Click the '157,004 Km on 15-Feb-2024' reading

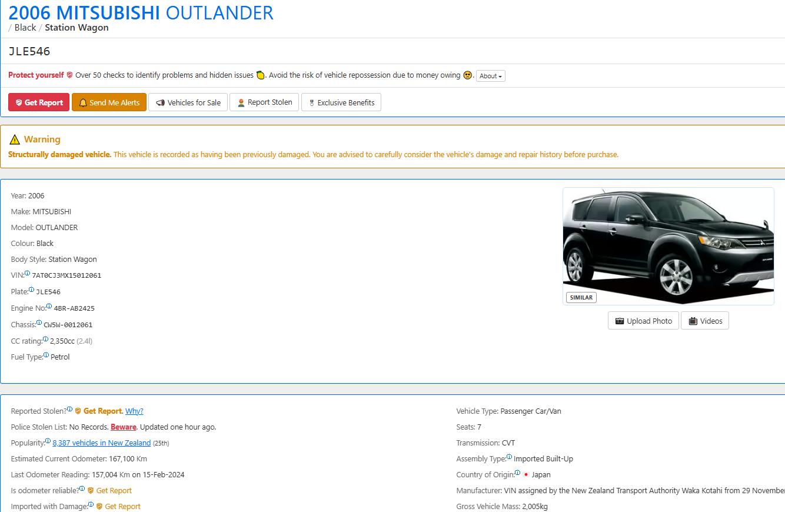[138, 475]
